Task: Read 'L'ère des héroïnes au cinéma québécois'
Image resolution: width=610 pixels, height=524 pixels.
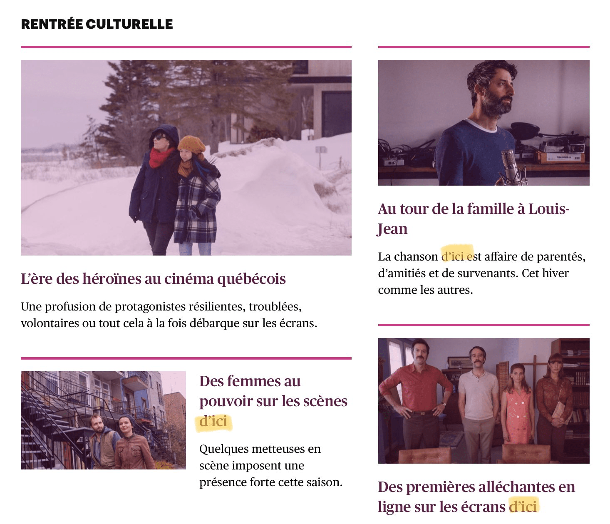Action: (153, 279)
